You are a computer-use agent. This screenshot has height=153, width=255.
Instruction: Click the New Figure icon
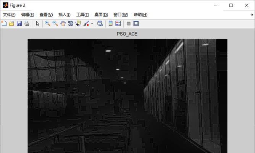click(x=4, y=24)
